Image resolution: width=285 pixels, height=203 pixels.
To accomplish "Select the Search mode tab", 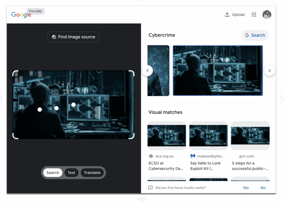I will (53, 173).
